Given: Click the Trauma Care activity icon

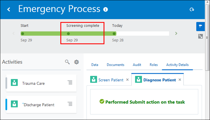Looking at the screenshot, I should 14,83.
